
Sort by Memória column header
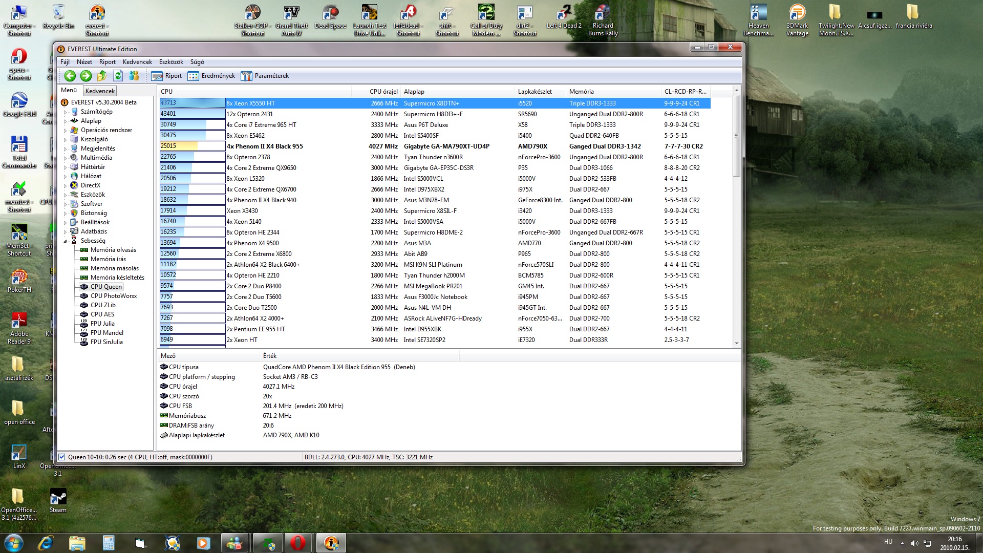613,92
